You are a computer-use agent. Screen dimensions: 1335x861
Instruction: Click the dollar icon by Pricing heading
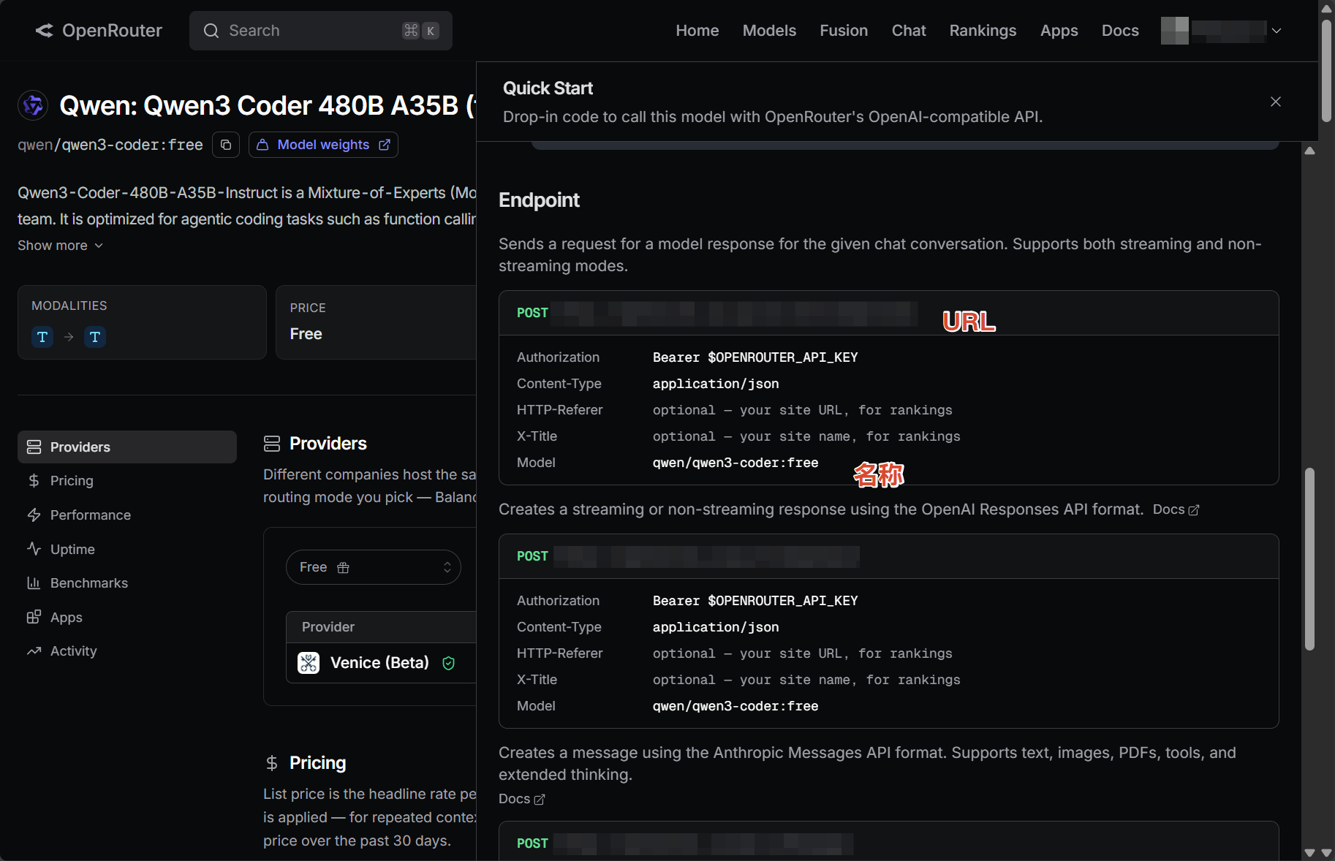pos(272,763)
